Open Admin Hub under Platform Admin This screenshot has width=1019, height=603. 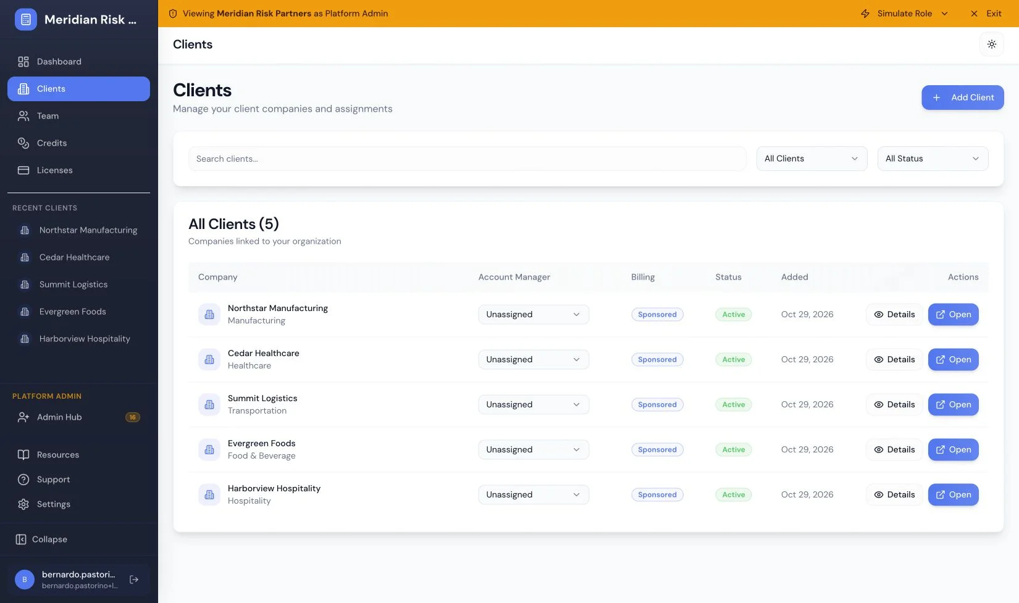pyautogui.click(x=78, y=417)
